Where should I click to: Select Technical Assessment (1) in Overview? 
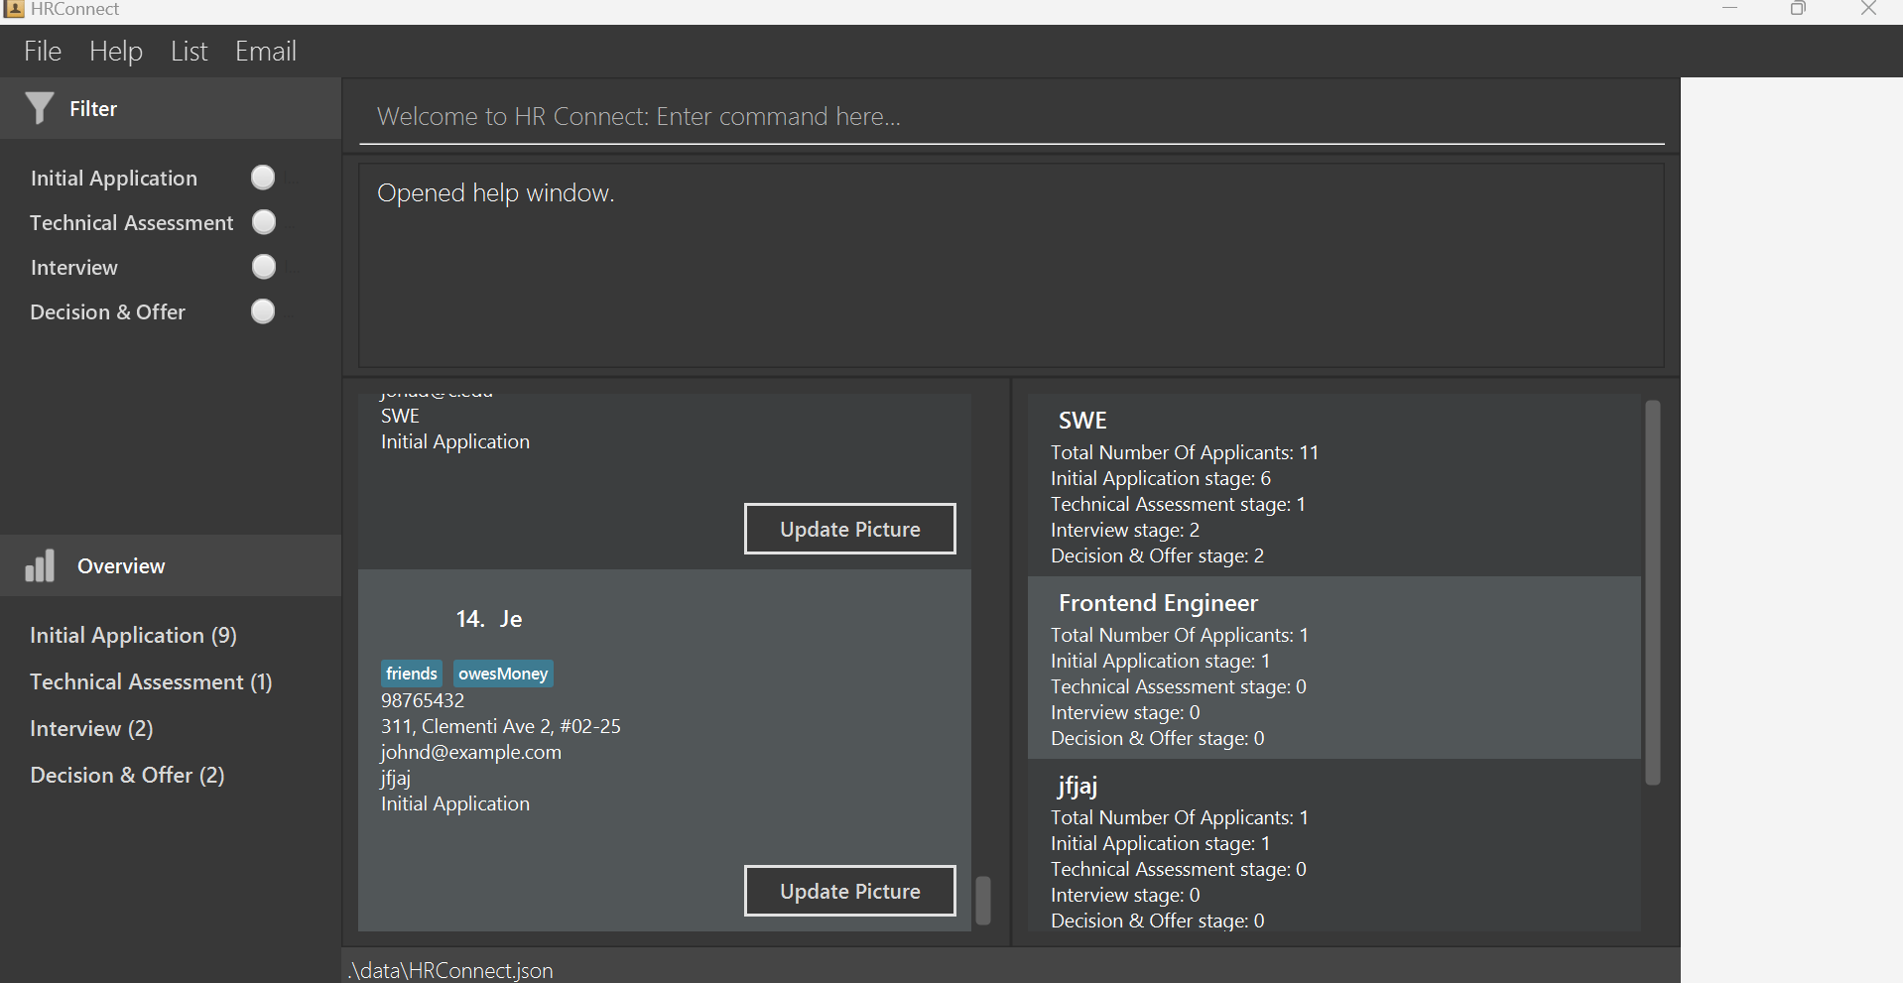tap(151, 681)
